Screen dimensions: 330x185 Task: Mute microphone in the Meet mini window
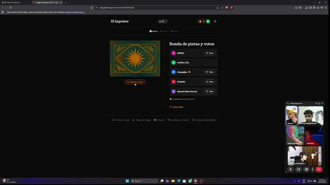tap(291, 169)
